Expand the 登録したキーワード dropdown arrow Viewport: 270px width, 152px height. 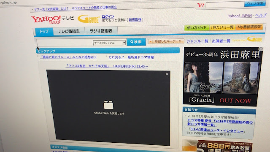pyautogui.click(x=151, y=41)
